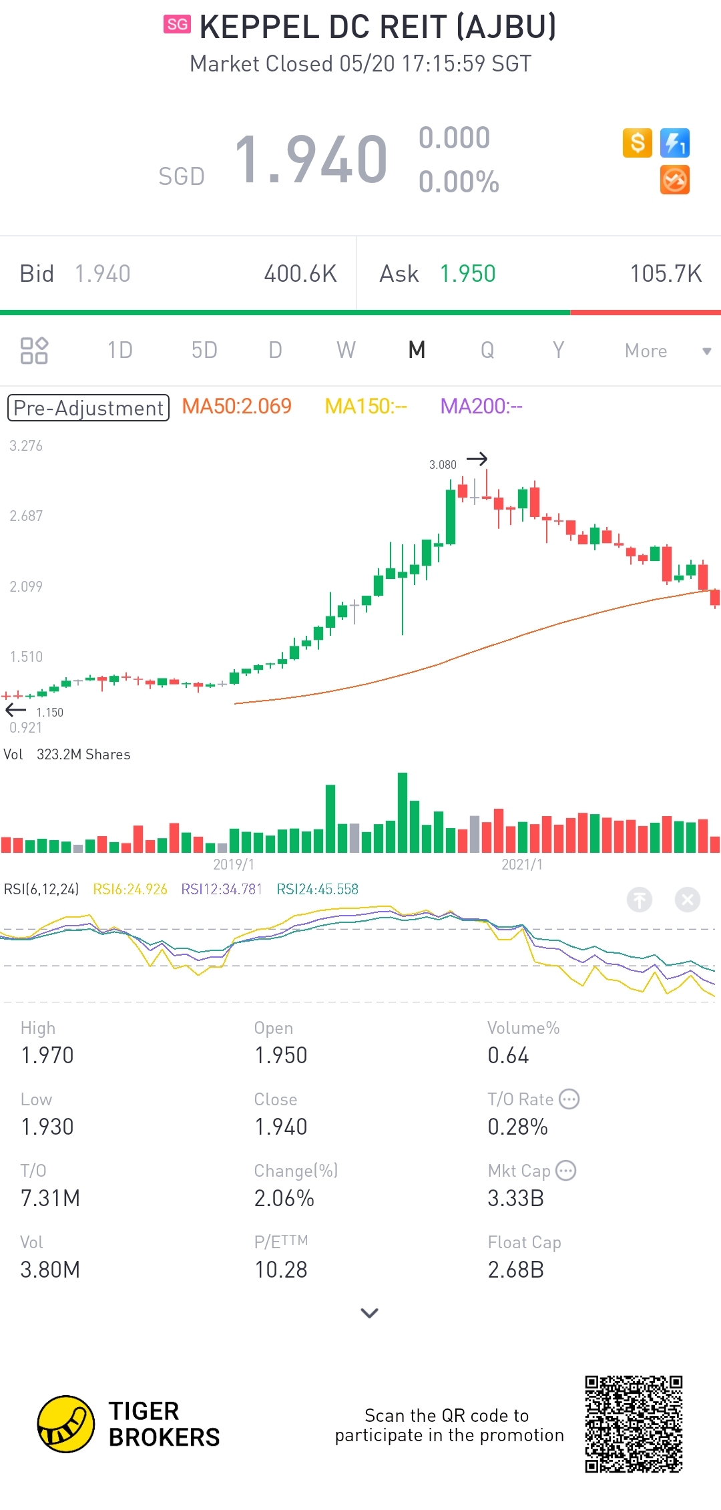Tap the Vol 3.80M value
The height and width of the screenshot is (1510, 721).
click(50, 1270)
